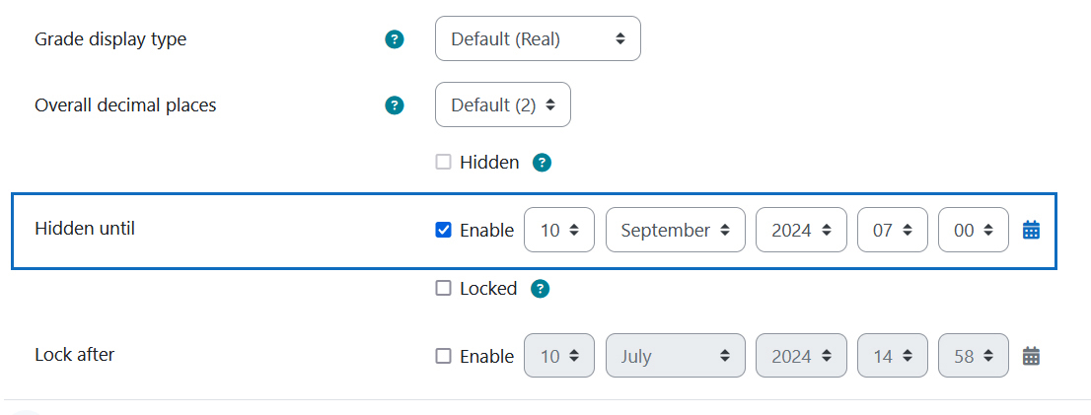
Task: Open Hidden until year 2024 dropdown
Action: click(801, 231)
